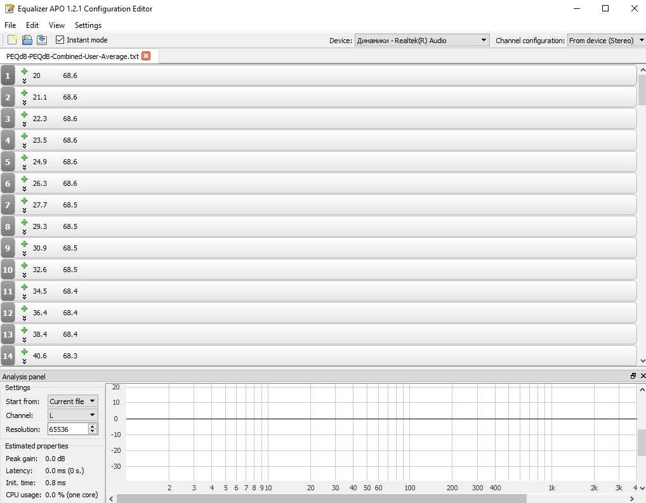Add filter via plus icon in row 10
The width and height of the screenshot is (646, 503).
pos(24,265)
